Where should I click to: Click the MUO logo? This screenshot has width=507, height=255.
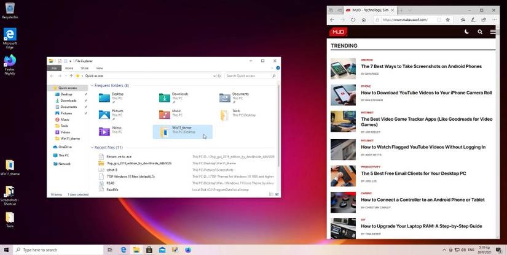[338, 32]
